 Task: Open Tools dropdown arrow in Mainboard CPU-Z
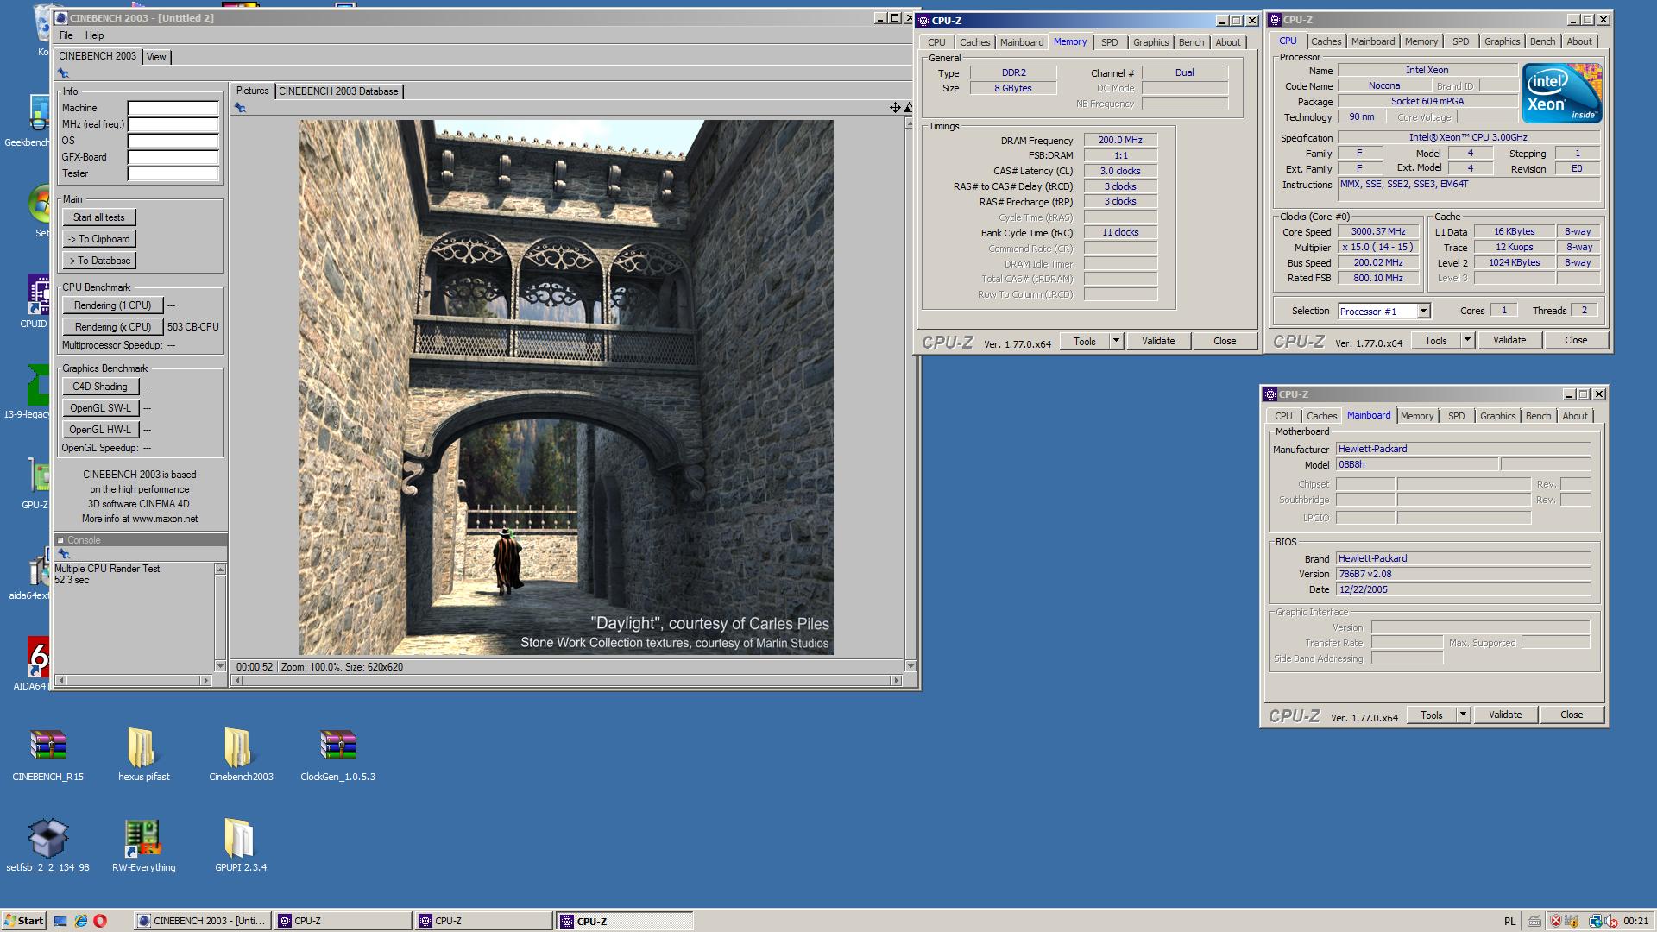1463,715
